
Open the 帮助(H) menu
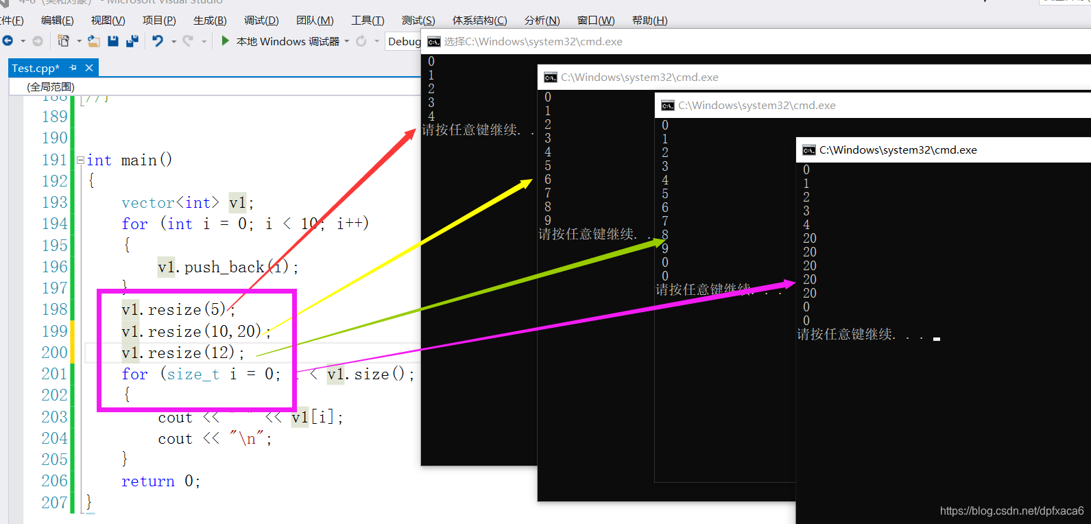point(649,21)
